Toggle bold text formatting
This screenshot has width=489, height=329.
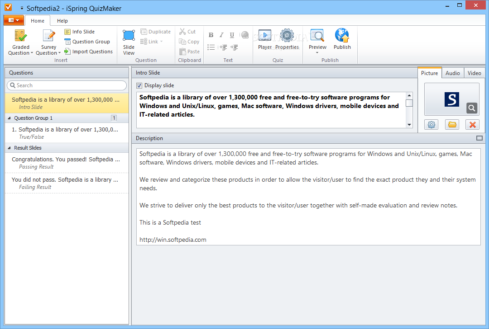click(x=211, y=35)
